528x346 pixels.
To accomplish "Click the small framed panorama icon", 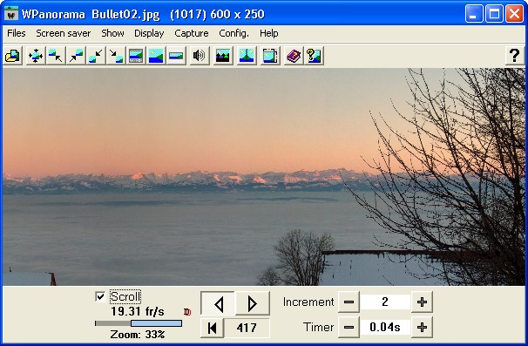I will [176, 56].
